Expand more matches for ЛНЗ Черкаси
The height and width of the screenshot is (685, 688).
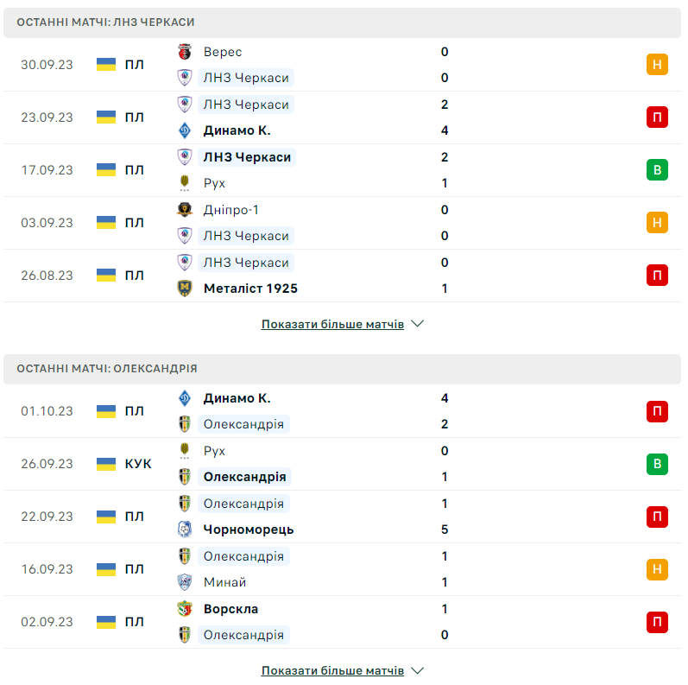pos(332,325)
